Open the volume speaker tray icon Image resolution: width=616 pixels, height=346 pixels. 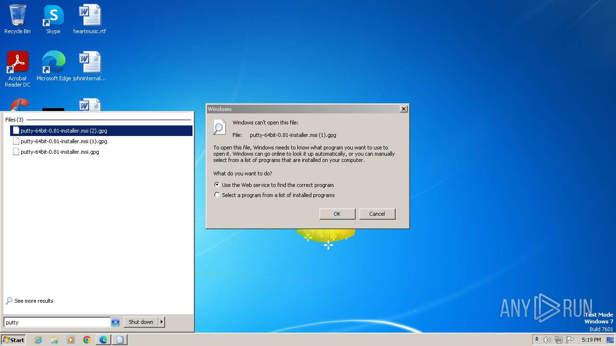tap(547, 340)
